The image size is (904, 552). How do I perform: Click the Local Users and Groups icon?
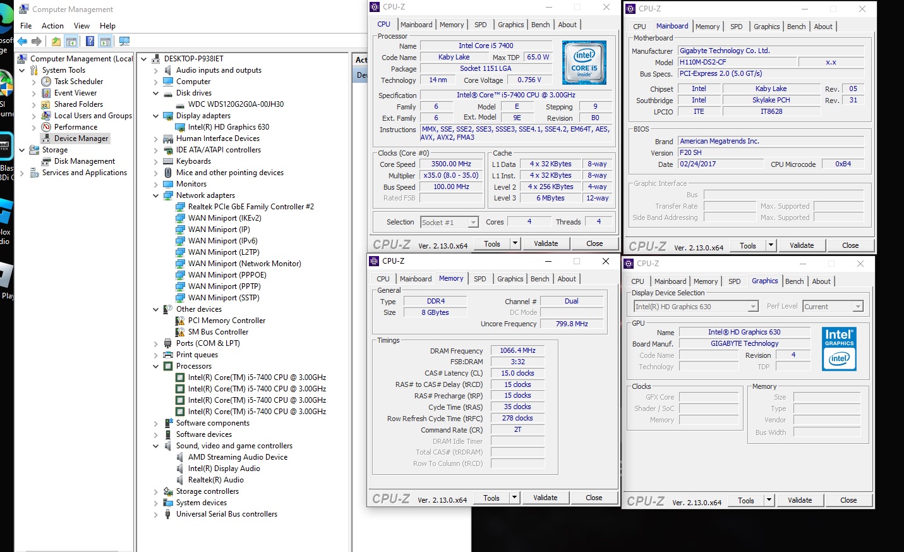coord(46,116)
